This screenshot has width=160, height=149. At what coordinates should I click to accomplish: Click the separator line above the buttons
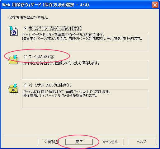tap(80, 135)
